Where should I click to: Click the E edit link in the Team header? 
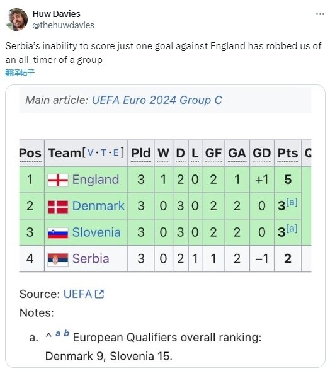click(116, 152)
